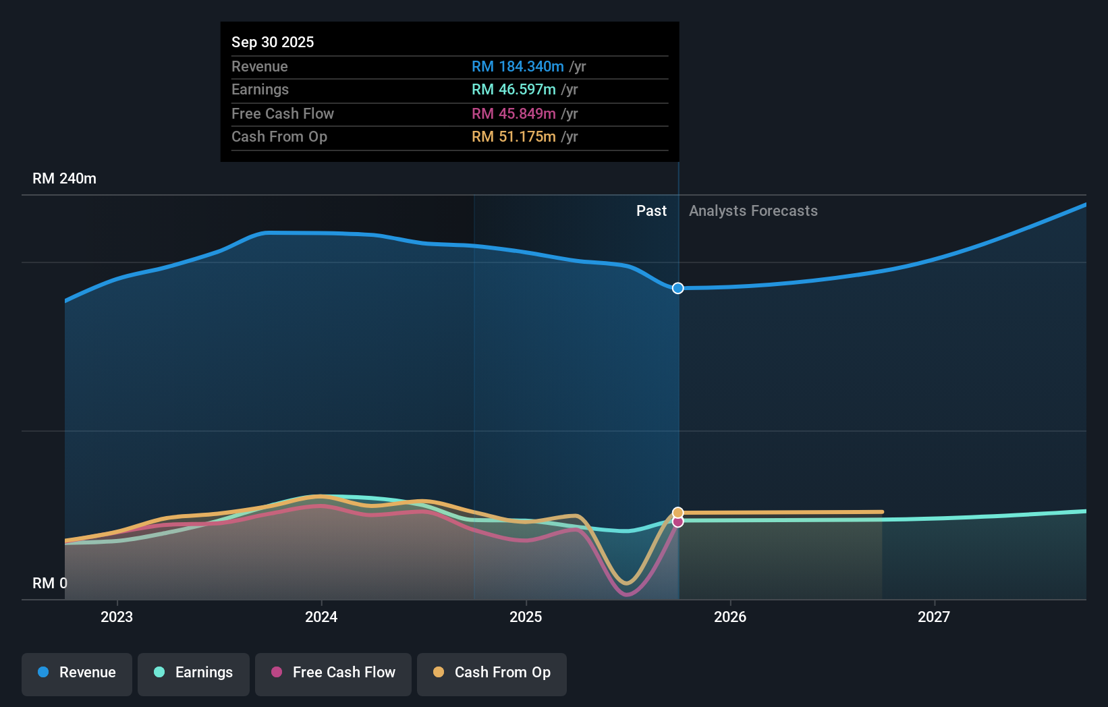Screen dimensions: 1108x707
Task: Expand the Free Cash Flow legend entry
Action: pos(333,673)
